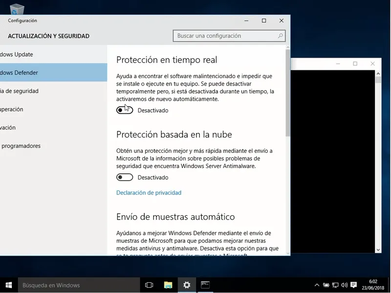Open Task View from the taskbar
Image resolution: width=391 pixels, height=293 pixels.
click(x=149, y=285)
